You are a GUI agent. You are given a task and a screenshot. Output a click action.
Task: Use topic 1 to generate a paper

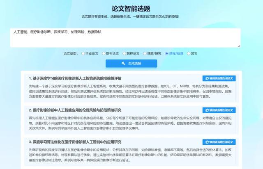[x=219, y=78]
